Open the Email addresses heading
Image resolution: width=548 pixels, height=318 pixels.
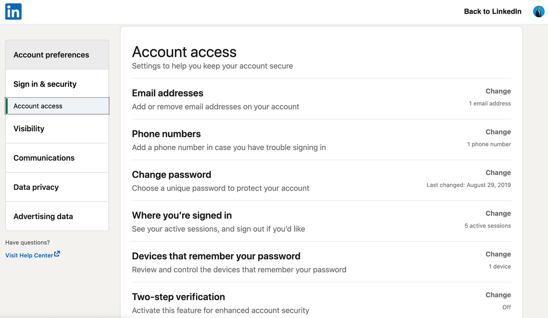(x=168, y=93)
